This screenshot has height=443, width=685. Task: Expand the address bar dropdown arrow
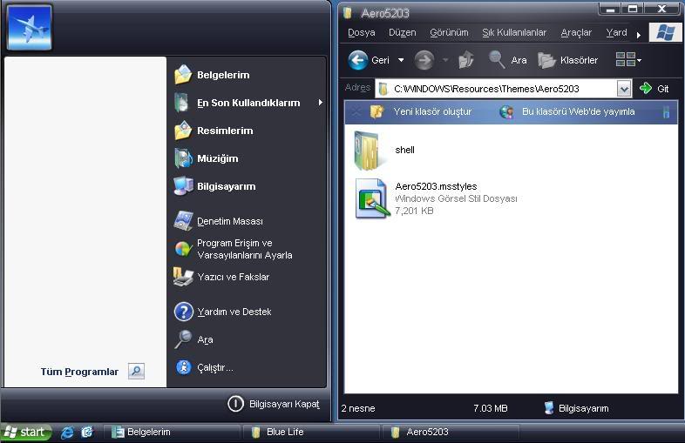point(624,89)
